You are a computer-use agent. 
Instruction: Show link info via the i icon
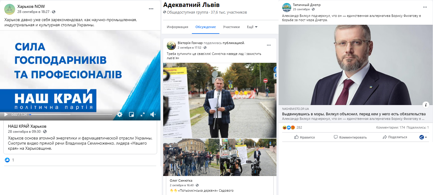coord(426,105)
